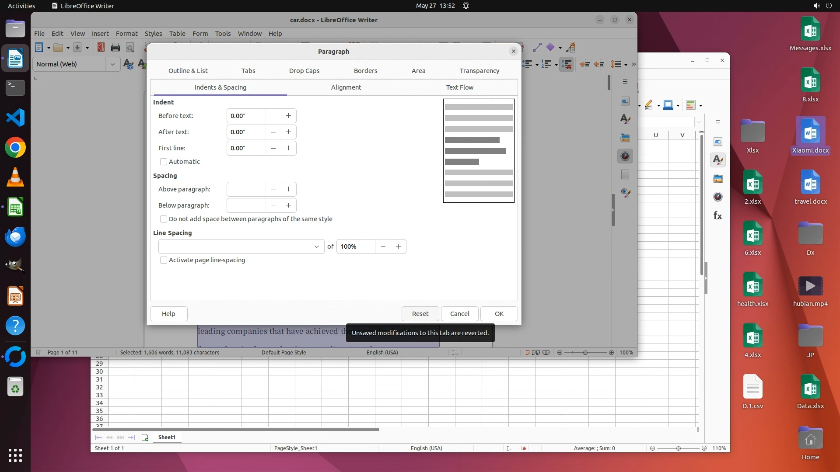Expand the line spacing toolbar dropdown arrow

[x=626, y=65]
